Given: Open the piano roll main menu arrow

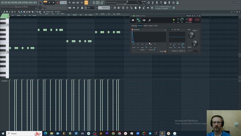Looking at the screenshot, I should 2,12.
